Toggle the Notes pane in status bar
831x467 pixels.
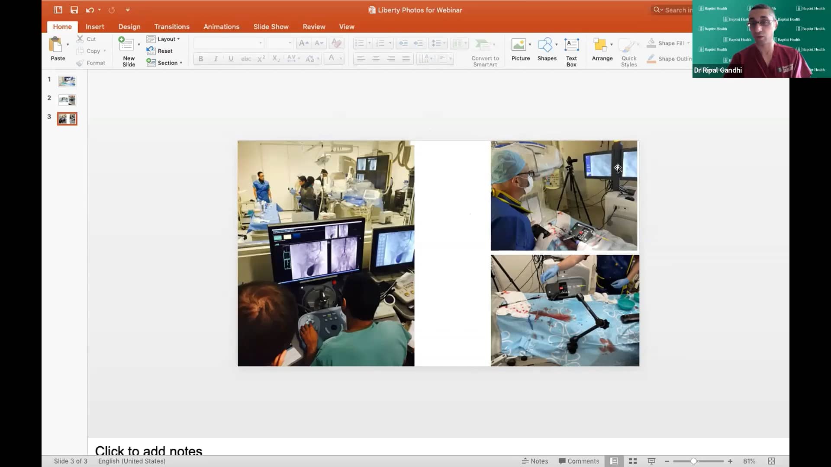535,461
